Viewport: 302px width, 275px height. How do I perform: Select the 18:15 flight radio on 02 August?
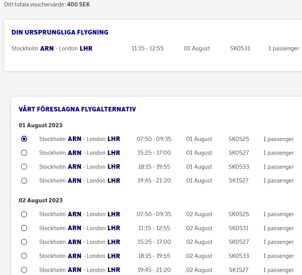(x=24, y=256)
